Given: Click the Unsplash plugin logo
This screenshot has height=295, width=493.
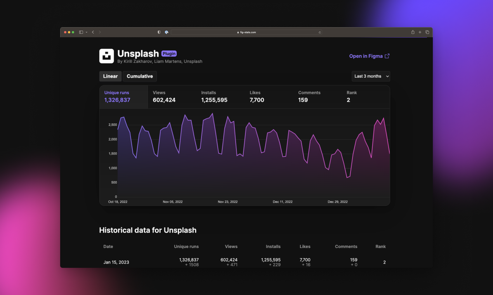Looking at the screenshot, I should click(106, 56).
